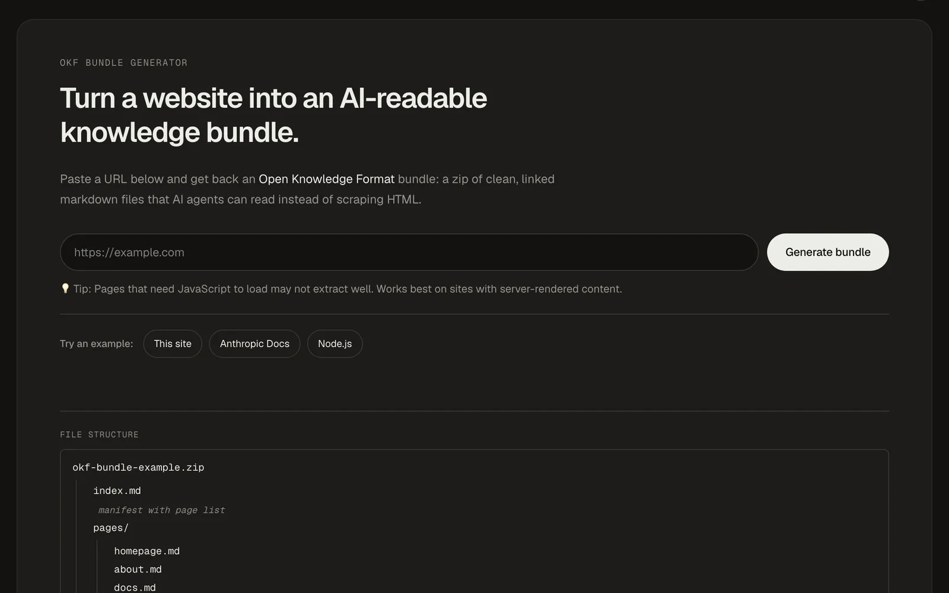Viewport: 949px width, 593px height.
Task: Click homepage.md in the tree
Action: 147,551
